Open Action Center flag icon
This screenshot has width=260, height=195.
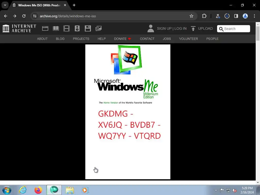click(222, 190)
